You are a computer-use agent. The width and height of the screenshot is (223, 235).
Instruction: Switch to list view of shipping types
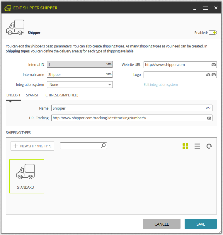coord(198,146)
